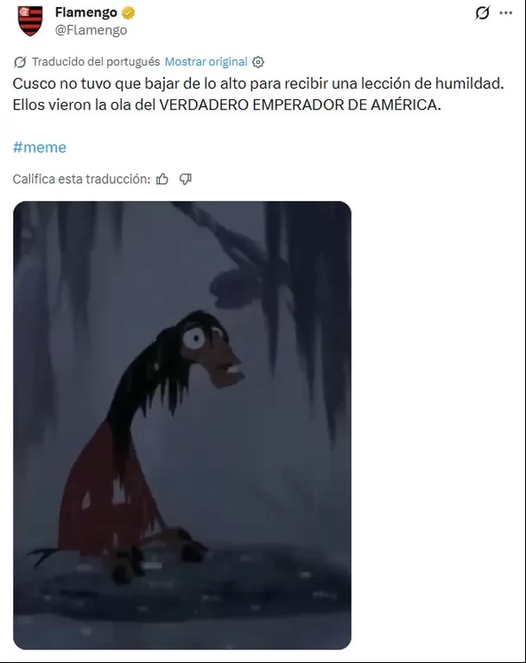526x663 pixels.
Task: Open the #meme hashtag
Action: [40, 147]
